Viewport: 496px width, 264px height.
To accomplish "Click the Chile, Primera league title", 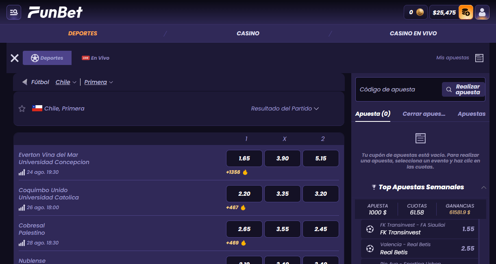I will [x=64, y=108].
